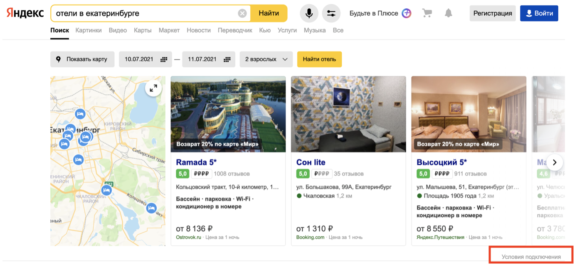587x265 pixels.
Task: Click the Найти отель button
Action: [319, 59]
